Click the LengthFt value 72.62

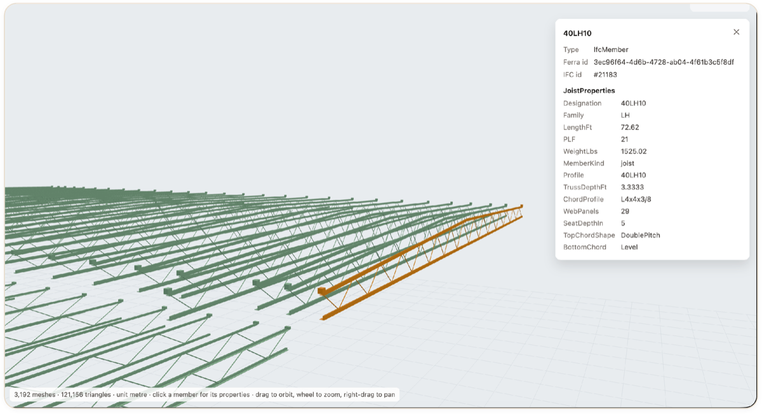[630, 127]
